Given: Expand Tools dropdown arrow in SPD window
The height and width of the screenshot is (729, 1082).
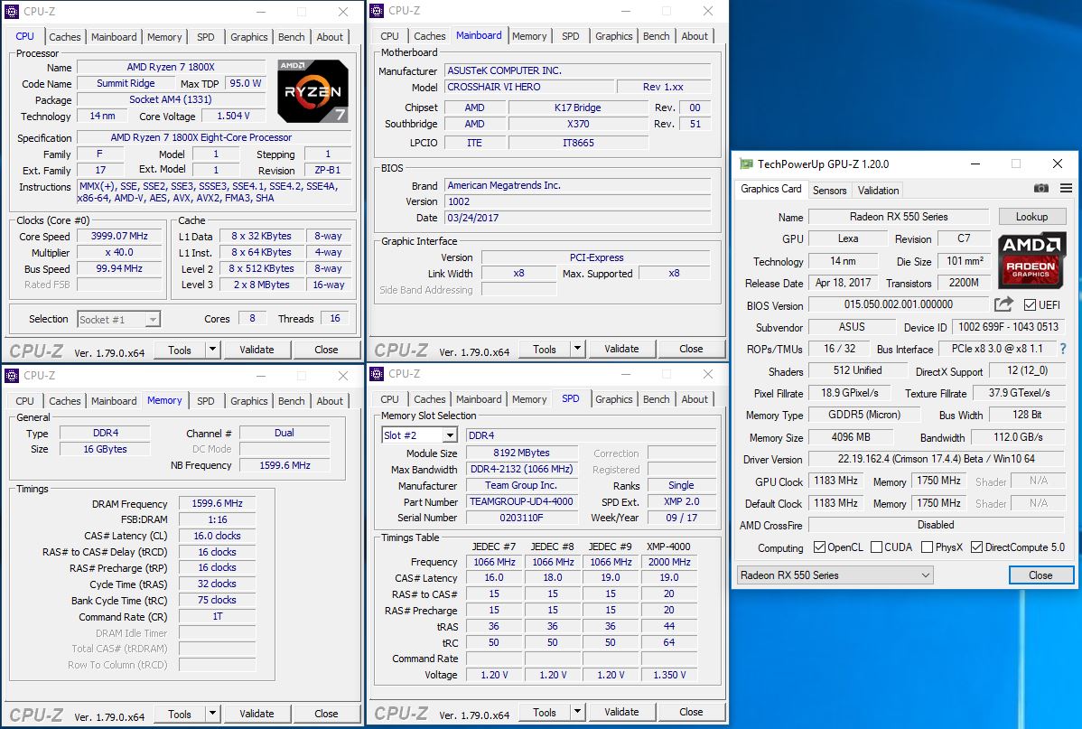Looking at the screenshot, I should pos(577,712).
